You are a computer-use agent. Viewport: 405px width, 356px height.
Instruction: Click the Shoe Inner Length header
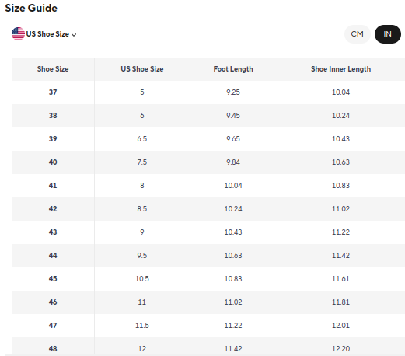pos(340,69)
